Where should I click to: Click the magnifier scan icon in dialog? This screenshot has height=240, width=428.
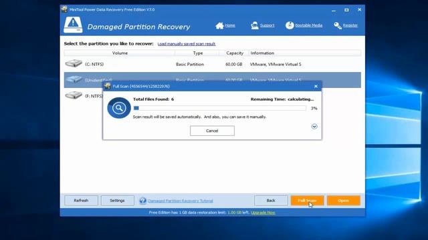[119, 108]
